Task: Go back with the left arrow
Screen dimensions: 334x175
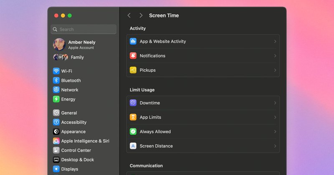Action: click(129, 15)
